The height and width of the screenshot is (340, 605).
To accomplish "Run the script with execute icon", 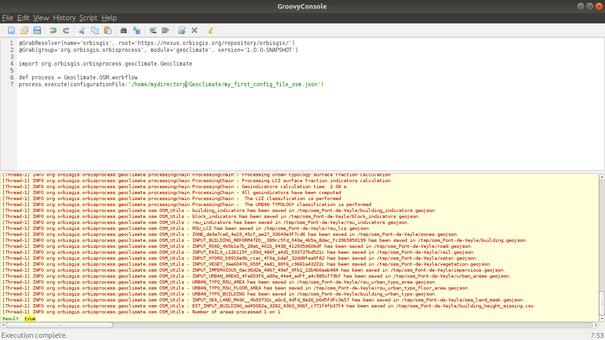I will pyautogui.click(x=182, y=30).
